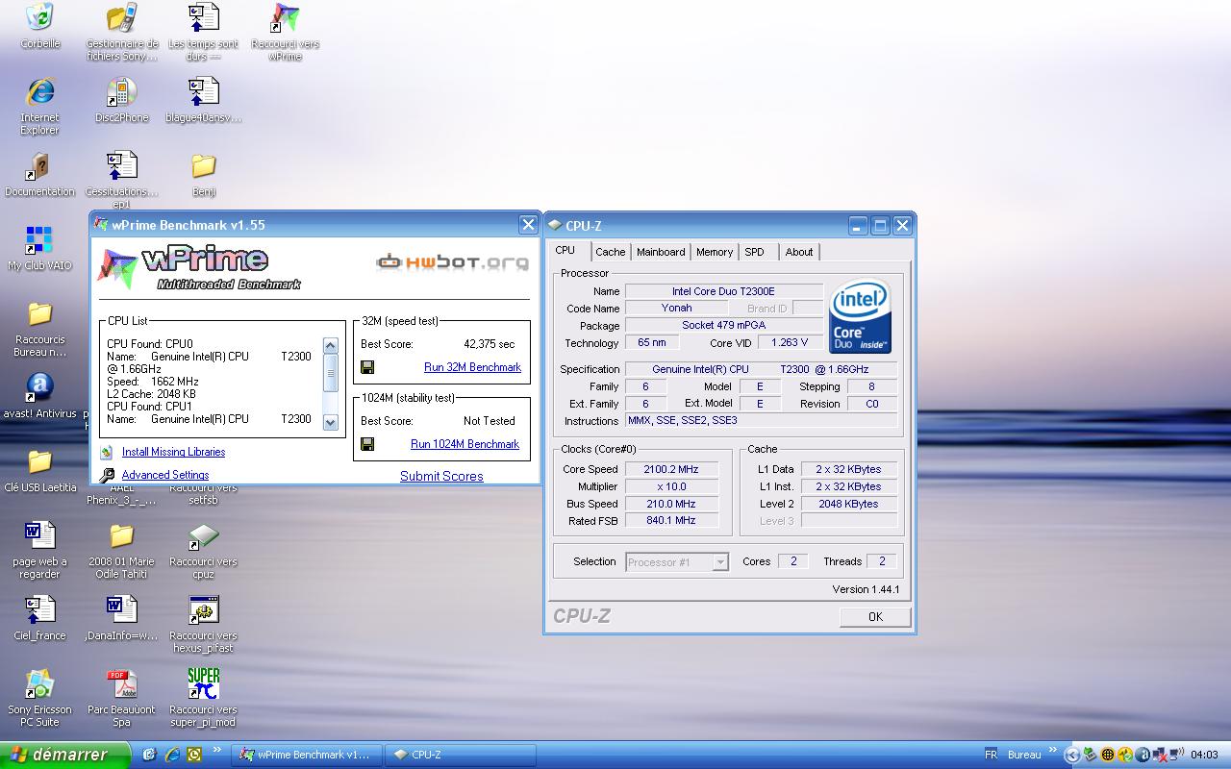Open the Disc2Phone desktop shortcut
Image resolution: width=1231 pixels, height=769 pixels.
122,100
